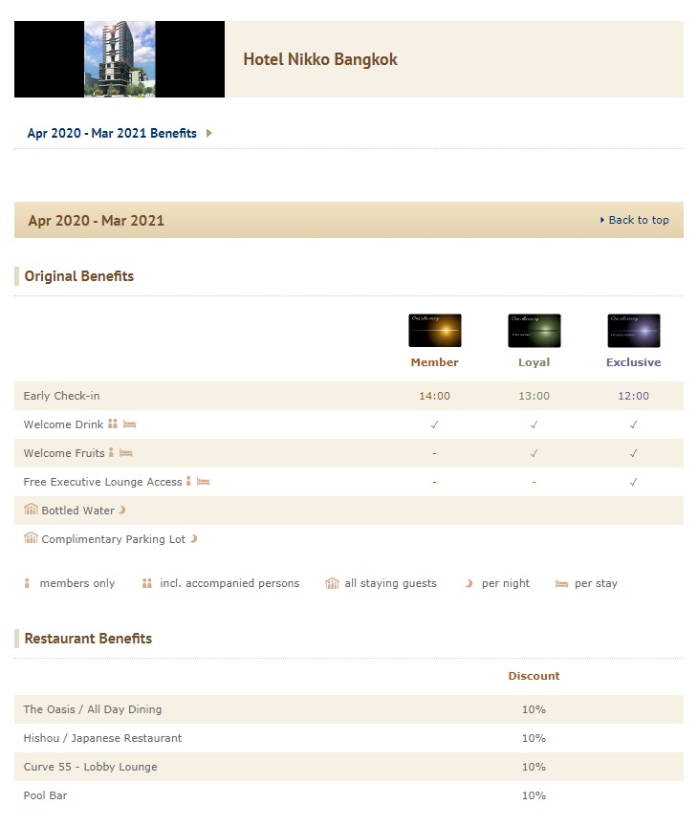Click the Hotel Nikko Bangkok building photo

(x=120, y=59)
